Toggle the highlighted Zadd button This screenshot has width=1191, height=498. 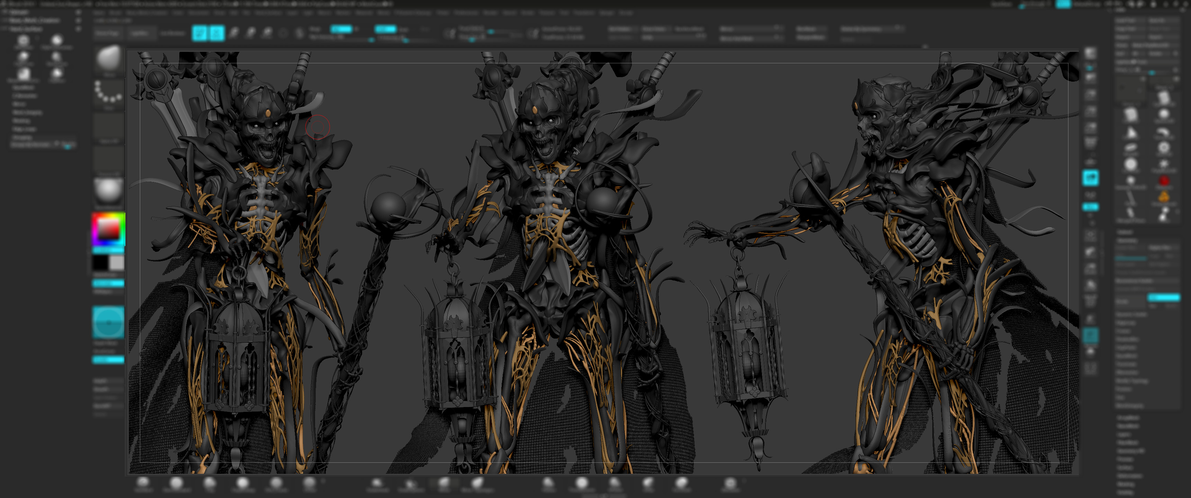(x=386, y=29)
